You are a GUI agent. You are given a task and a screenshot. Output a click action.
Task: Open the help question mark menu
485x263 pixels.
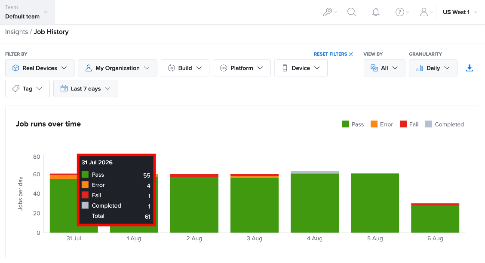point(402,12)
